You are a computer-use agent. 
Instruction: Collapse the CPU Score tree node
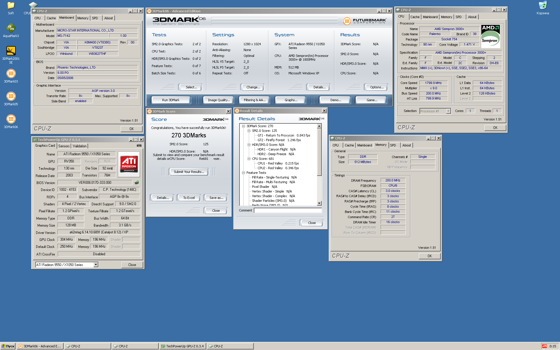tap(249, 159)
